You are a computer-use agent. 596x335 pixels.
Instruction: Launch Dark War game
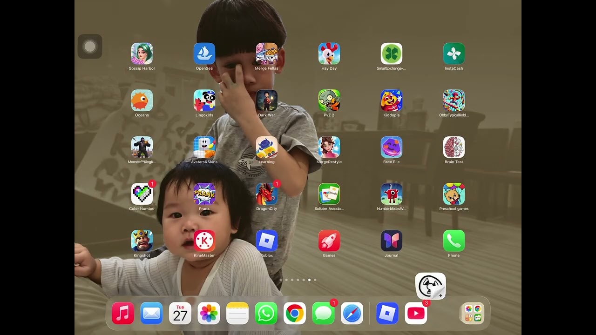tap(267, 100)
